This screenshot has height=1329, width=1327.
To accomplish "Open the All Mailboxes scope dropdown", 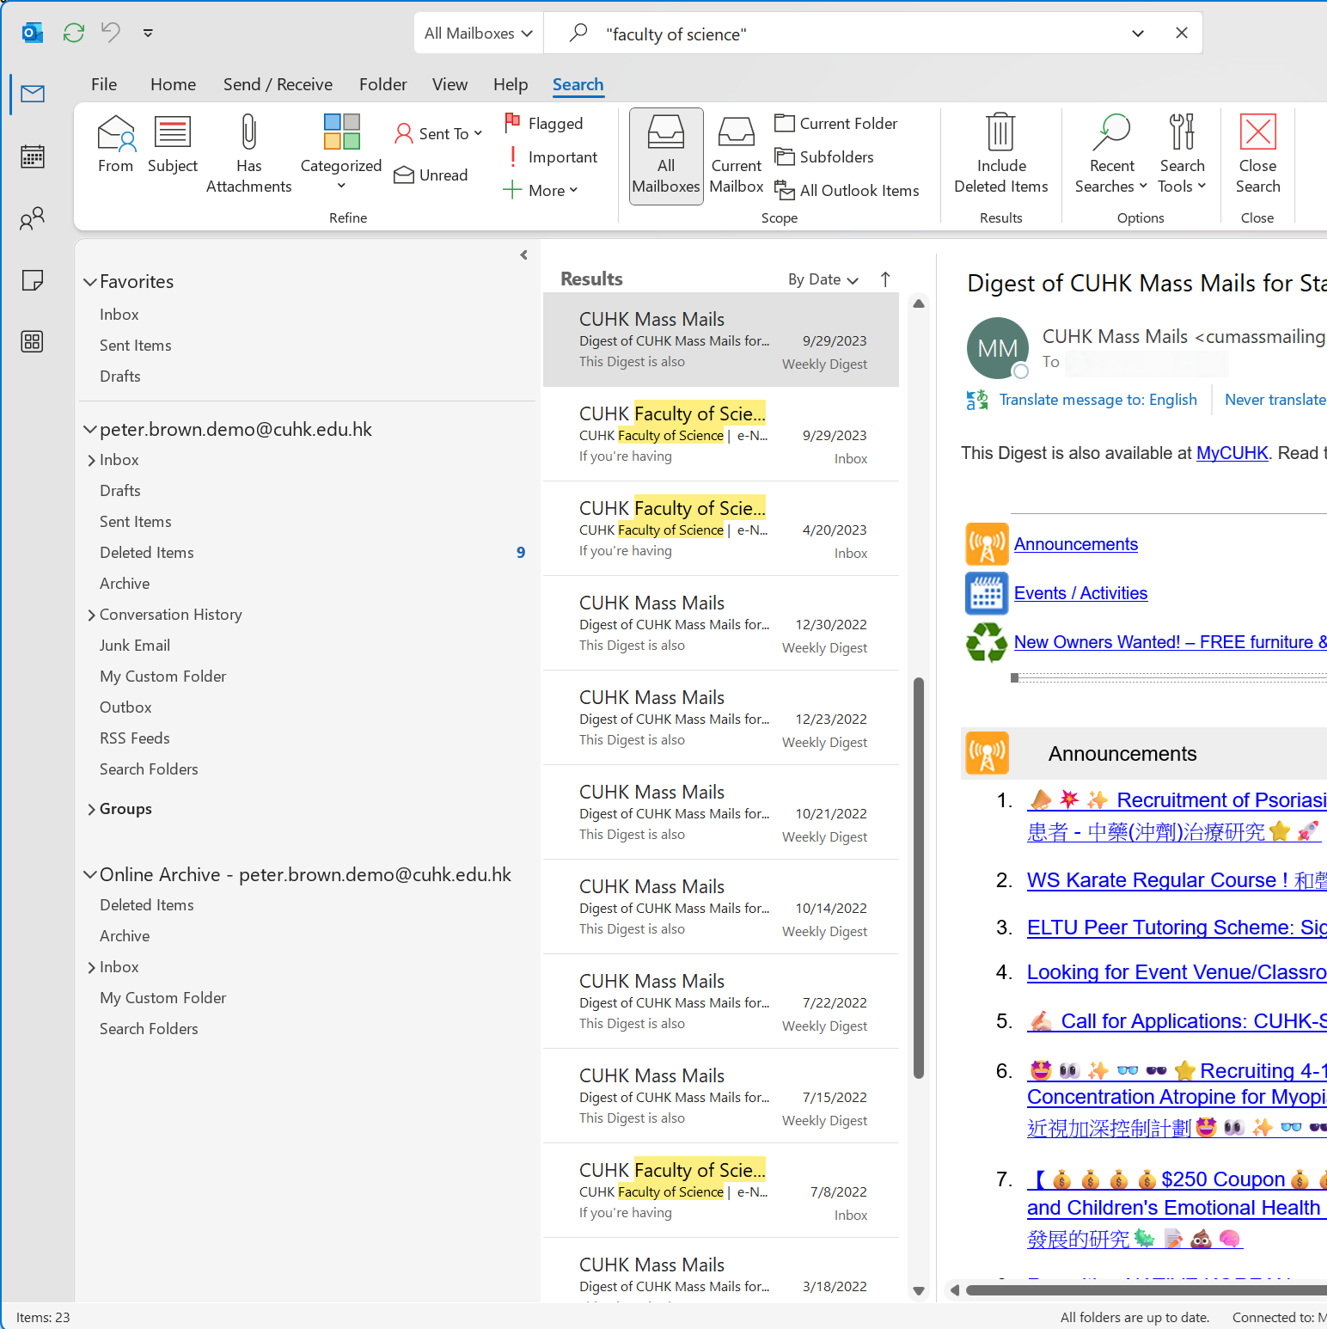I will point(479,34).
